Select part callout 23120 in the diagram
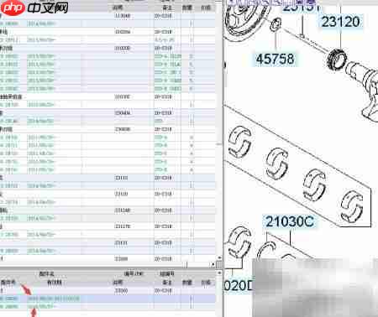378x317 pixels. pyautogui.click(x=340, y=22)
